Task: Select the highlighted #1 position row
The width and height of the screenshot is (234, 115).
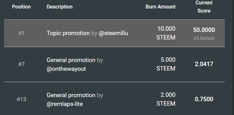Action: click(x=114, y=33)
